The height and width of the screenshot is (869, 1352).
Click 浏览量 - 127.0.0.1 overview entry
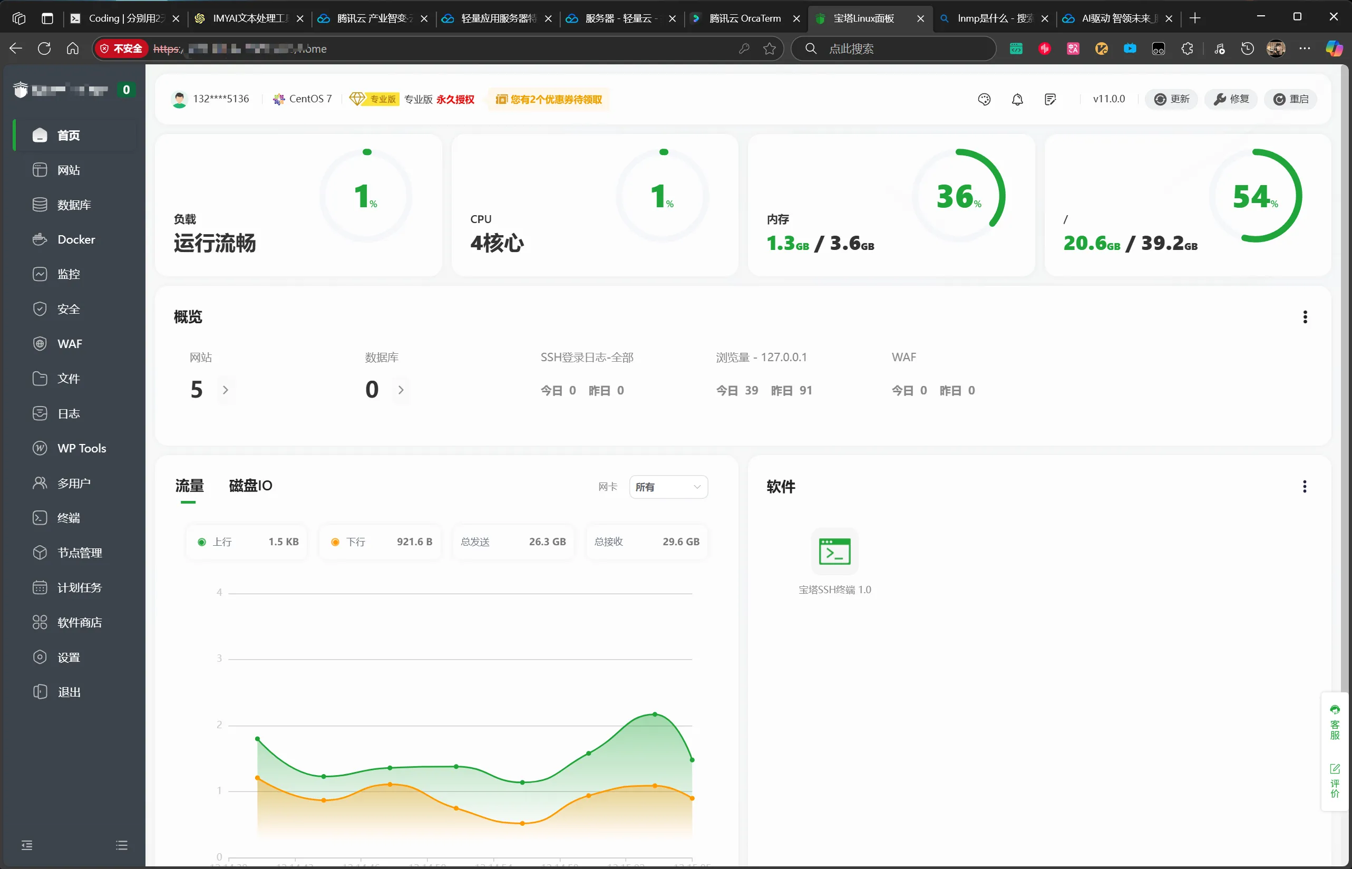tap(762, 357)
